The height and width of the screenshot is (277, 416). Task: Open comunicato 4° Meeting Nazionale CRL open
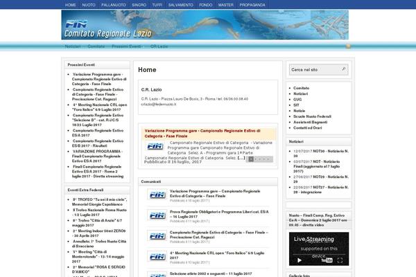pyautogui.click(x=217, y=256)
